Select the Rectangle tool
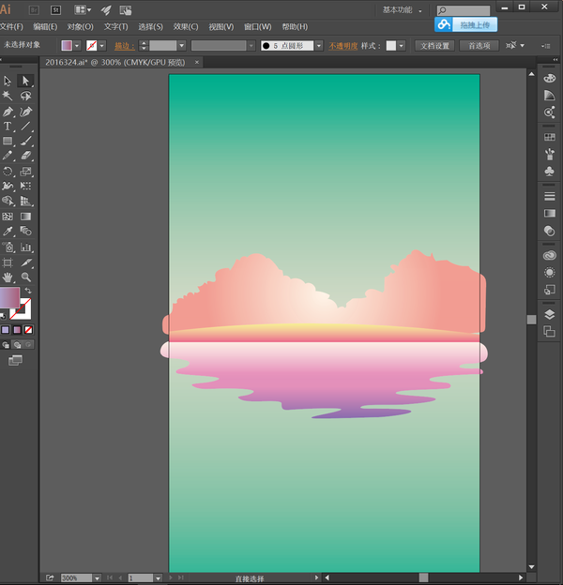Screen dimensions: 563x585 pos(8,141)
